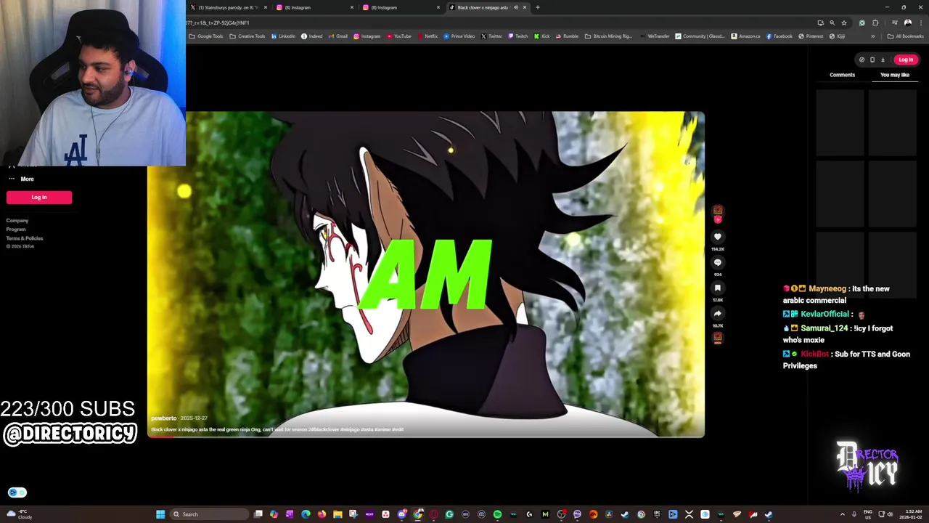Open the pewberto creator name

click(x=163, y=418)
